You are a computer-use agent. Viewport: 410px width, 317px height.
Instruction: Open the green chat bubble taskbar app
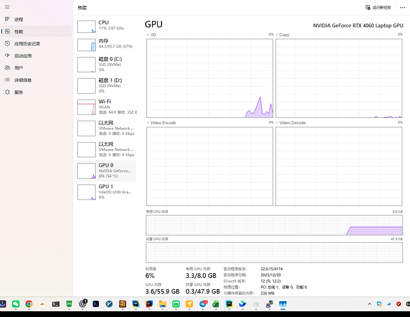pos(176,304)
